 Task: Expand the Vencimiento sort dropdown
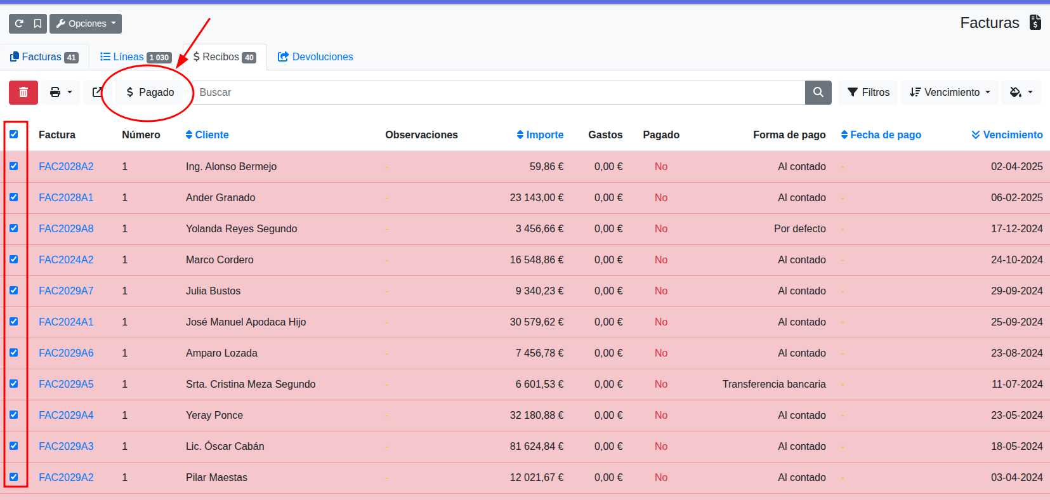point(949,92)
